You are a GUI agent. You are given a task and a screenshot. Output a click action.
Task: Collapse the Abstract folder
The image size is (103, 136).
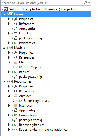pos(9,96)
